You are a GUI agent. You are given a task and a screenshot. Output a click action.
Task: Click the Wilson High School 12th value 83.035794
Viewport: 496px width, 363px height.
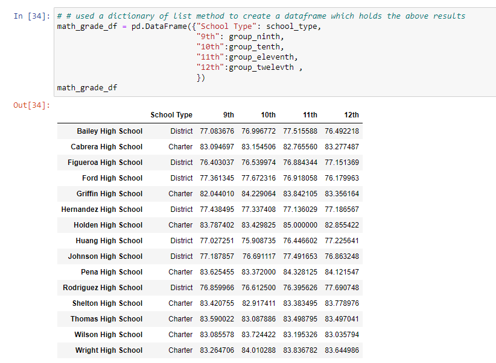coord(343,334)
